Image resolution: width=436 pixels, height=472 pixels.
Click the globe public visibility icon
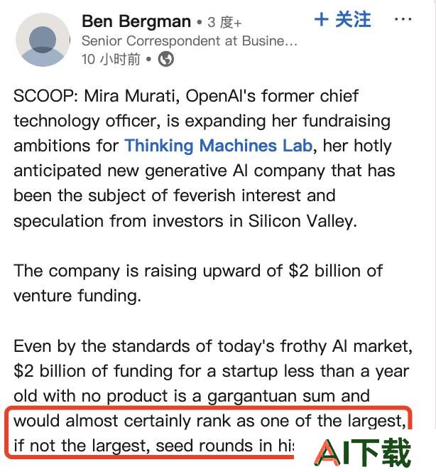(x=166, y=59)
